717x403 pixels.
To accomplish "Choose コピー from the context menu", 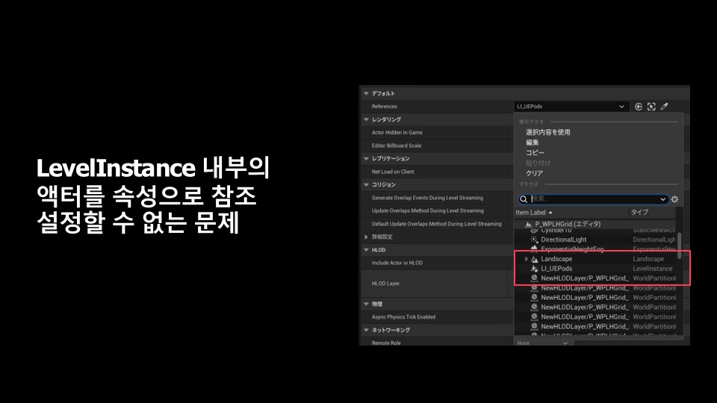I will tap(535, 152).
